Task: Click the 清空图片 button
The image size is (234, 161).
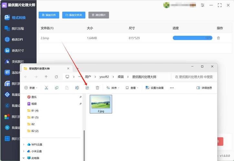Action: pyautogui.click(x=99, y=15)
